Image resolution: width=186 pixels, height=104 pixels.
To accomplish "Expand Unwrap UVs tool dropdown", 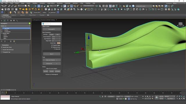I will pos(52,64).
